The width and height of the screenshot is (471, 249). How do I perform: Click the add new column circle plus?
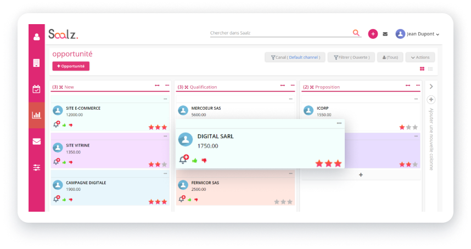tap(431, 99)
